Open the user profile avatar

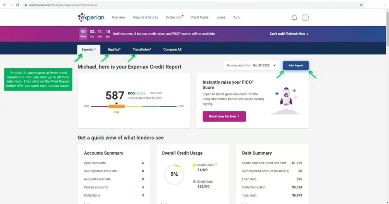[x=305, y=17]
